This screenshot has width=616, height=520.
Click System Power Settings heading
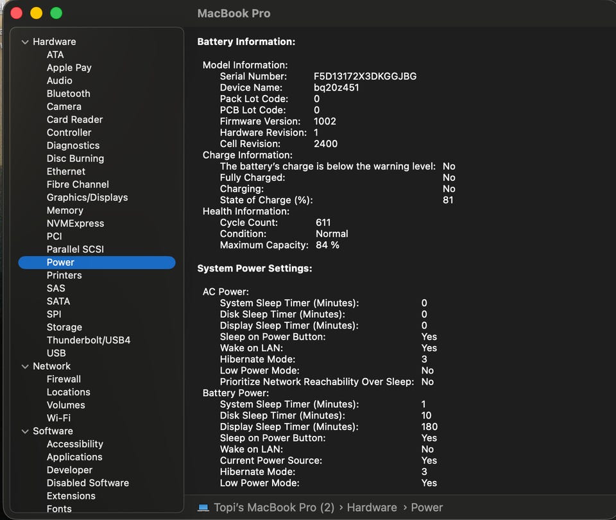pos(255,268)
